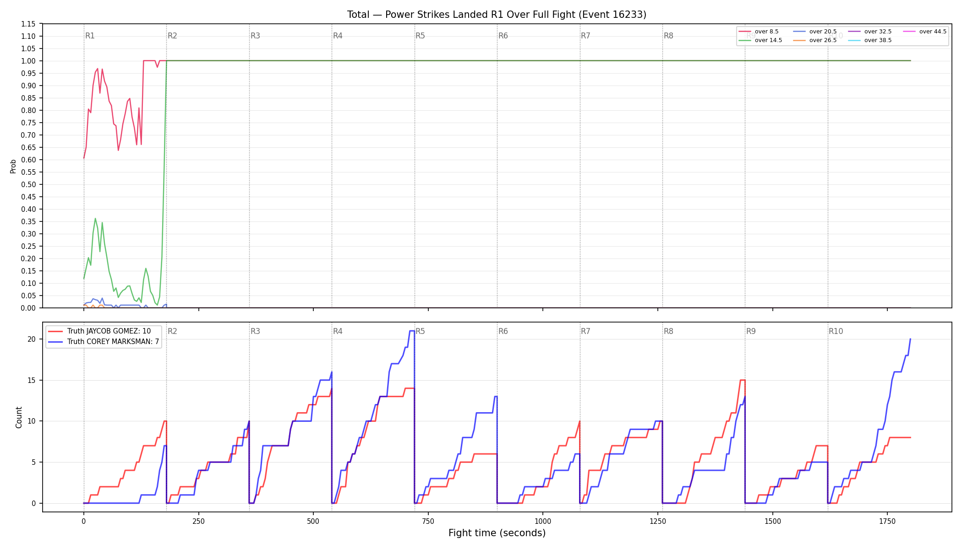Click the 1250 tick on the time axis
This screenshot has width=962, height=549.
tap(658, 521)
